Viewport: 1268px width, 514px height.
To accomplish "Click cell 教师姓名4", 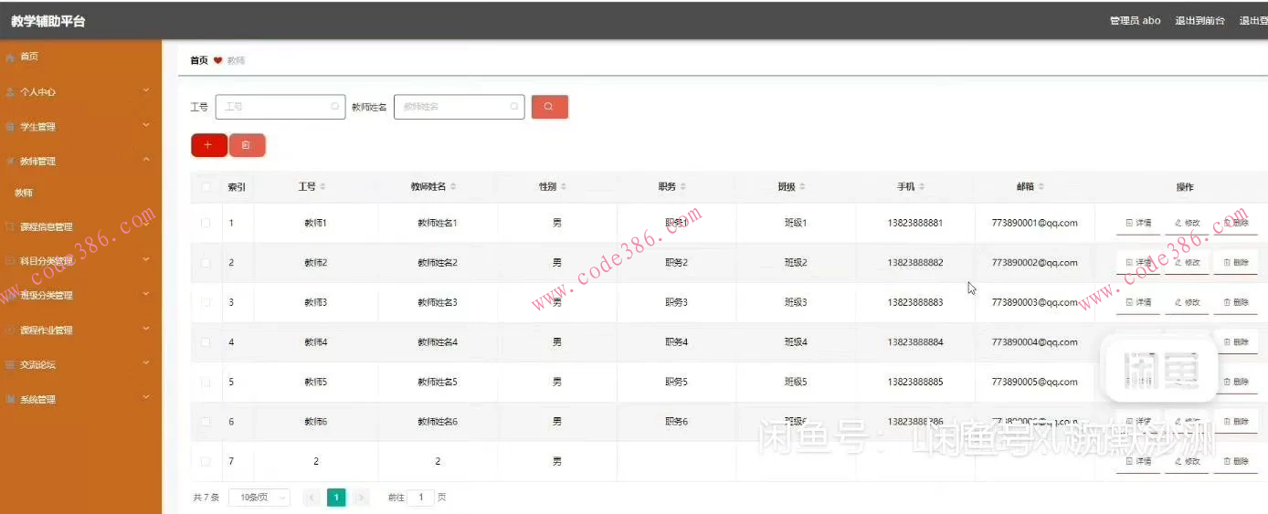I will pos(438,342).
